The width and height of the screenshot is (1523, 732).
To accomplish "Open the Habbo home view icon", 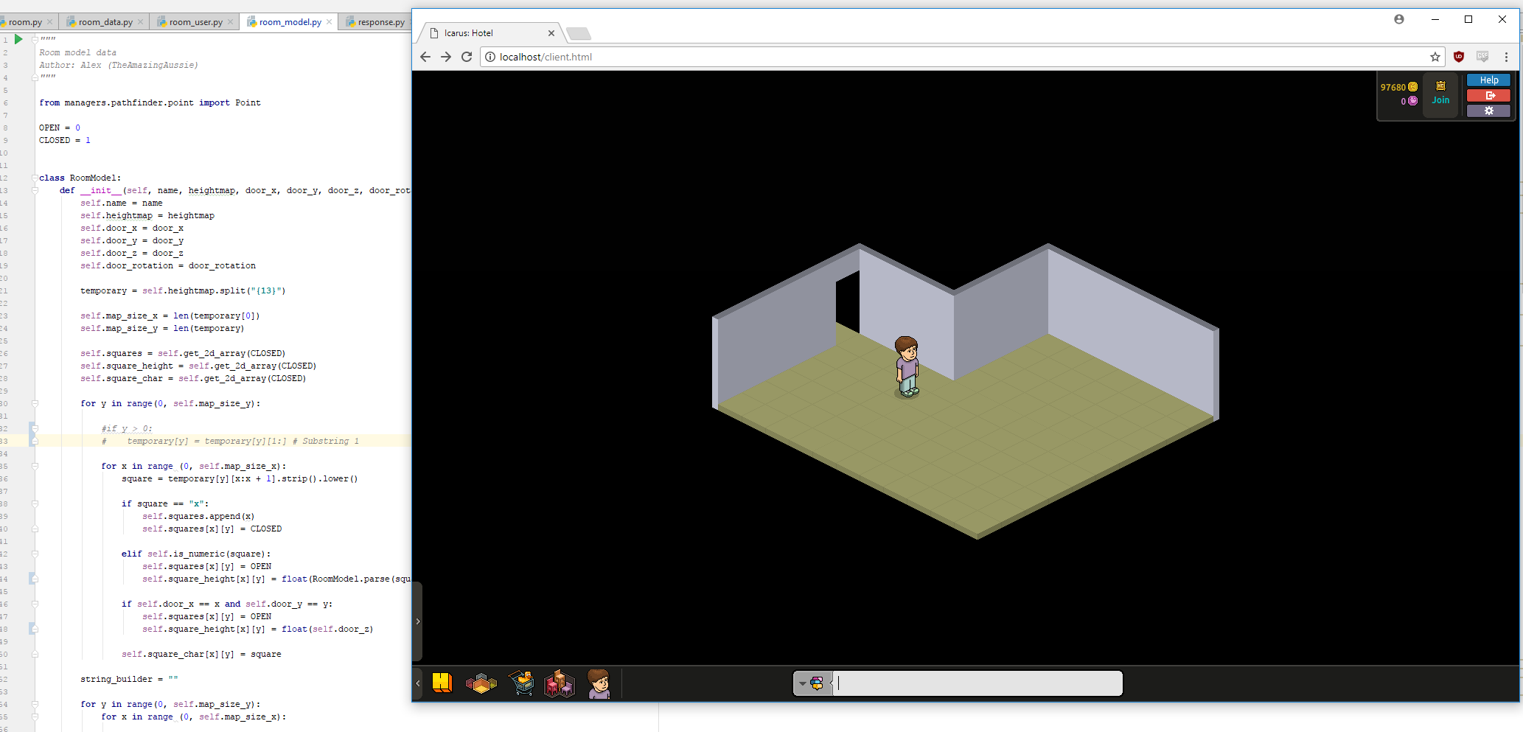I will [442, 683].
